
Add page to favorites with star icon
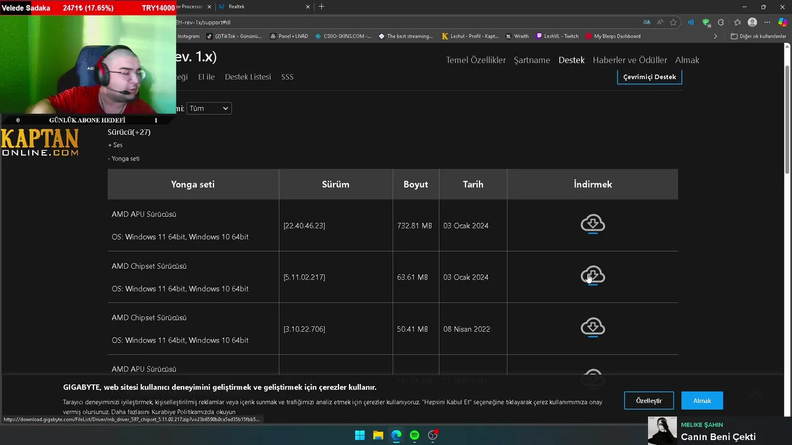point(673,22)
